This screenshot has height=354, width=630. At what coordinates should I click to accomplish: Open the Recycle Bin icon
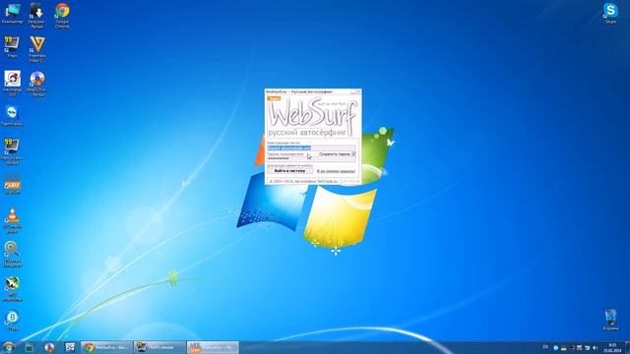pos(610,320)
